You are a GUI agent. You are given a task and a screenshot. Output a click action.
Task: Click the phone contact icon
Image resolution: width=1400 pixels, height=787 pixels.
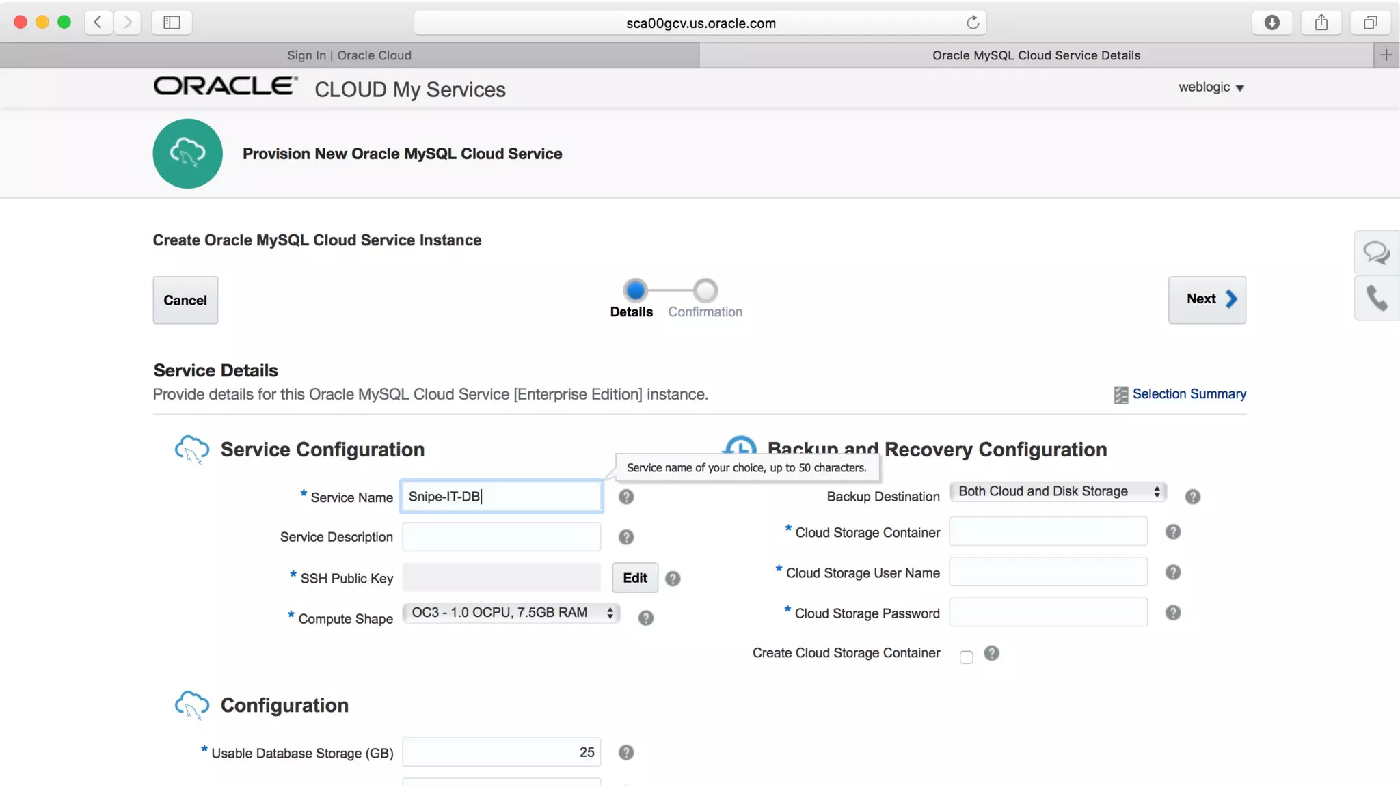coord(1375,298)
